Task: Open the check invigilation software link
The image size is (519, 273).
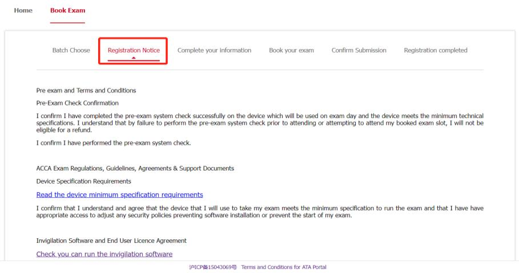Action: pyautogui.click(x=104, y=254)
